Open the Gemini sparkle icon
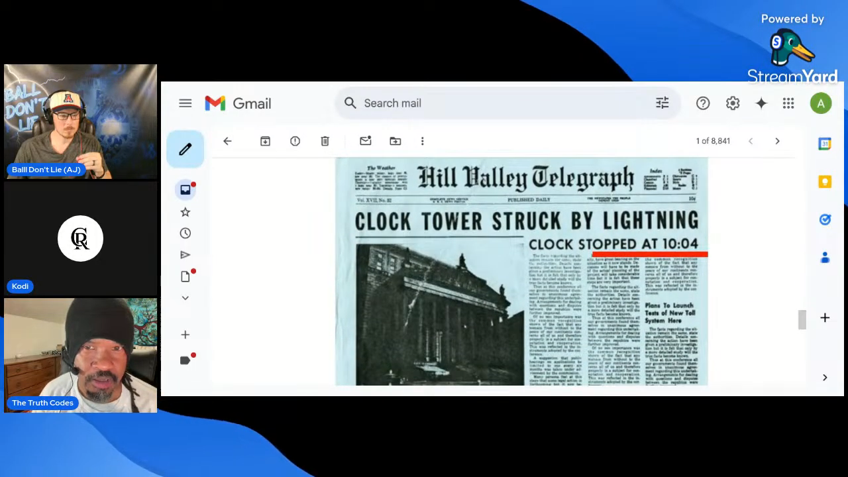The image size is (848, 477). pos(761,103)
